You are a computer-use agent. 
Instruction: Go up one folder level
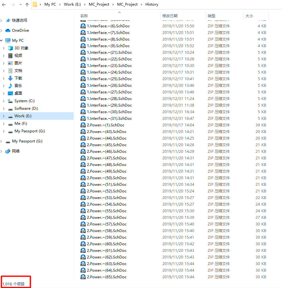[x=27, y=5]
